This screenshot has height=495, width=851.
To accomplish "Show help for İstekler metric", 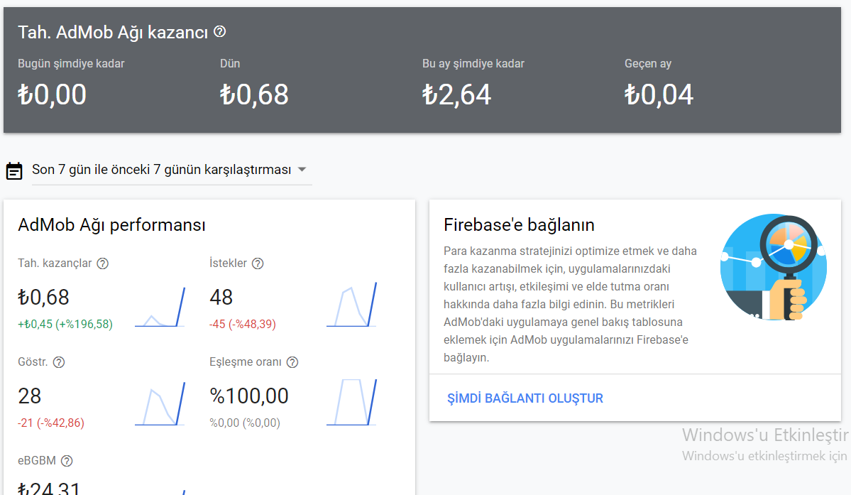I will coord(258,263).
